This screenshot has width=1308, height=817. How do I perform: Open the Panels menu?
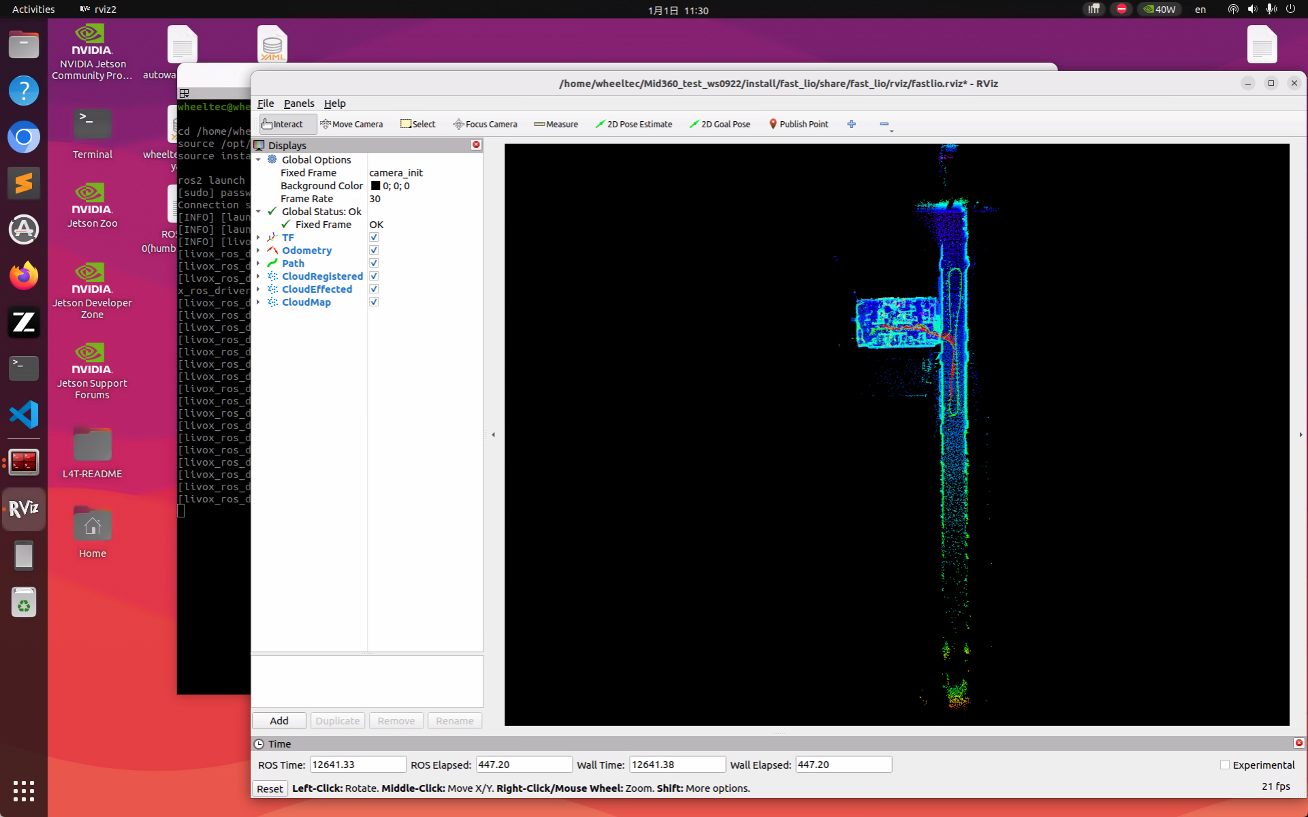(299, 103)
